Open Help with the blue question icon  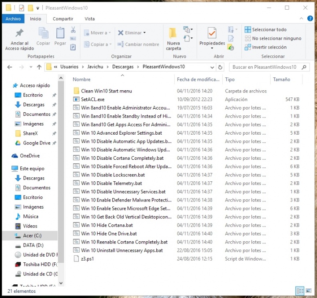(310, 18)
